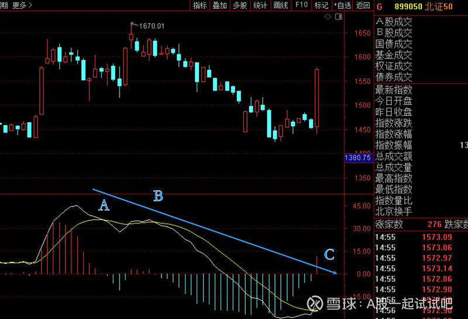Screen dimensions: 468x319
Task: Click the 最高指数 label
Action: pyautogui.click(x=394, y=179)
